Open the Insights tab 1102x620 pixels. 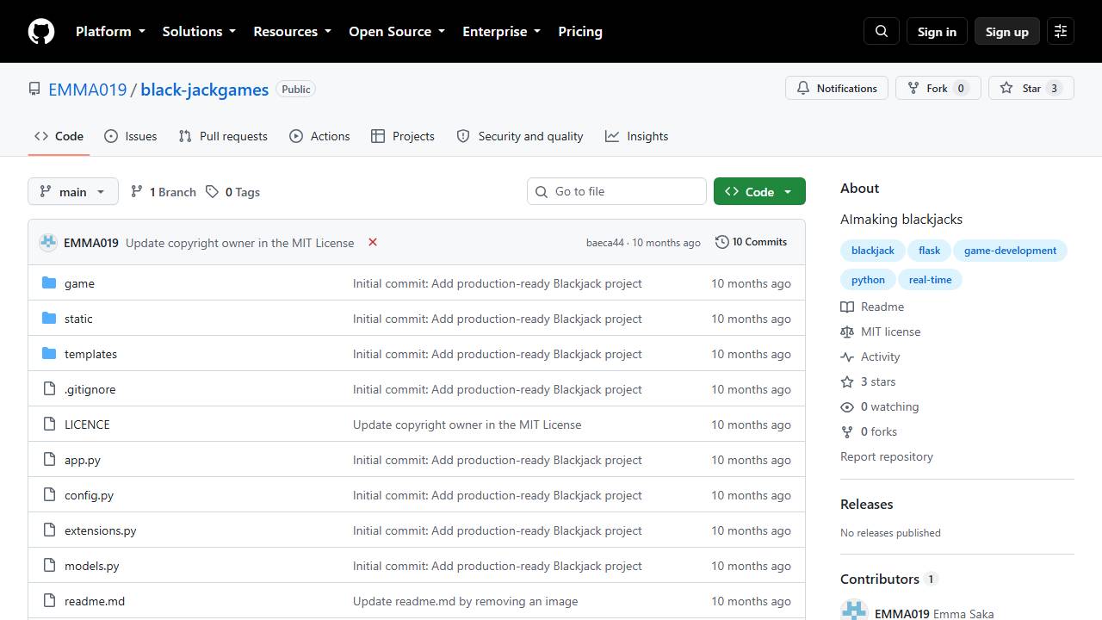[637, 136]
